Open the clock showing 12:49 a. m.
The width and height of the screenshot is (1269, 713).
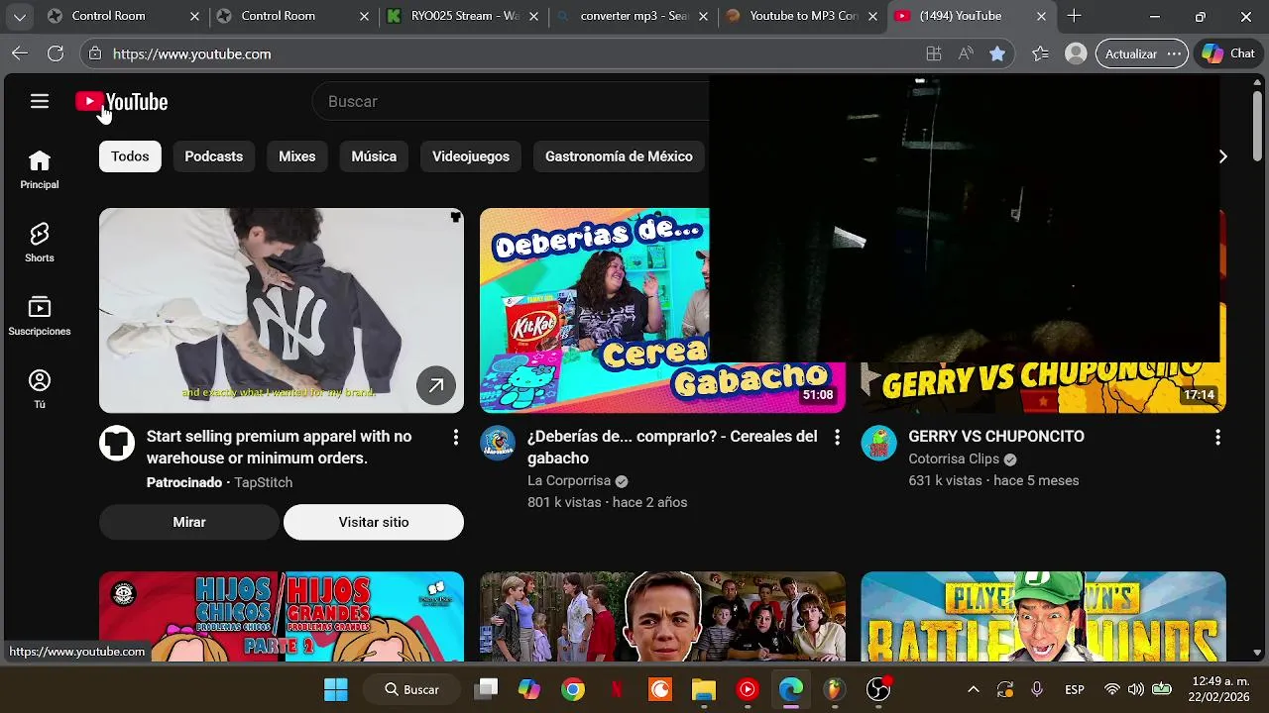(1220, 689)
